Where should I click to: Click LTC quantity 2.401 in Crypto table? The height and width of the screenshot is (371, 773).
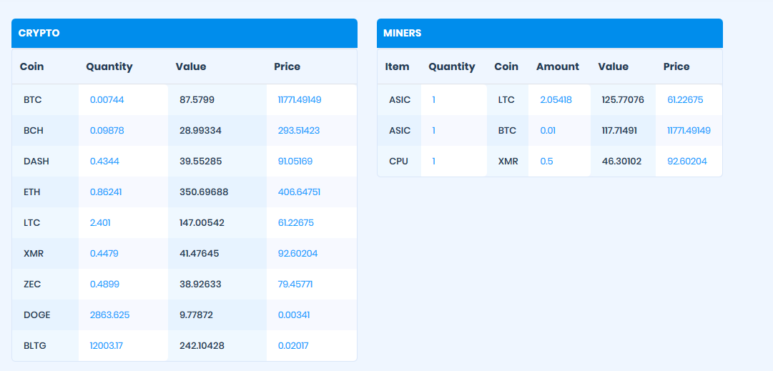click(100, 223)
